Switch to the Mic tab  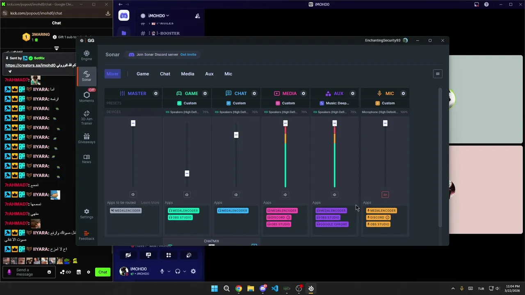click(228, 74)
